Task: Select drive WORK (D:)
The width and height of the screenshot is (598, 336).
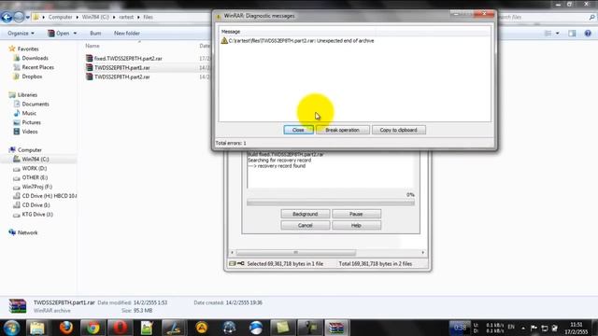Action: click(34, 168)
